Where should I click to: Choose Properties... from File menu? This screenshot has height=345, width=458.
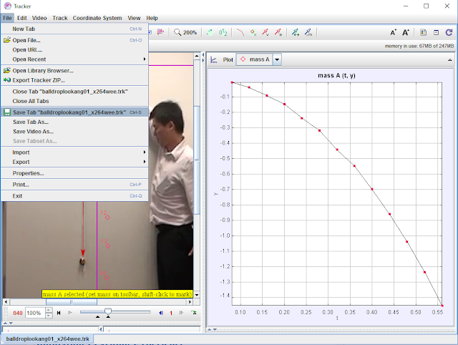pyautogui.click(x=74, y=173)
